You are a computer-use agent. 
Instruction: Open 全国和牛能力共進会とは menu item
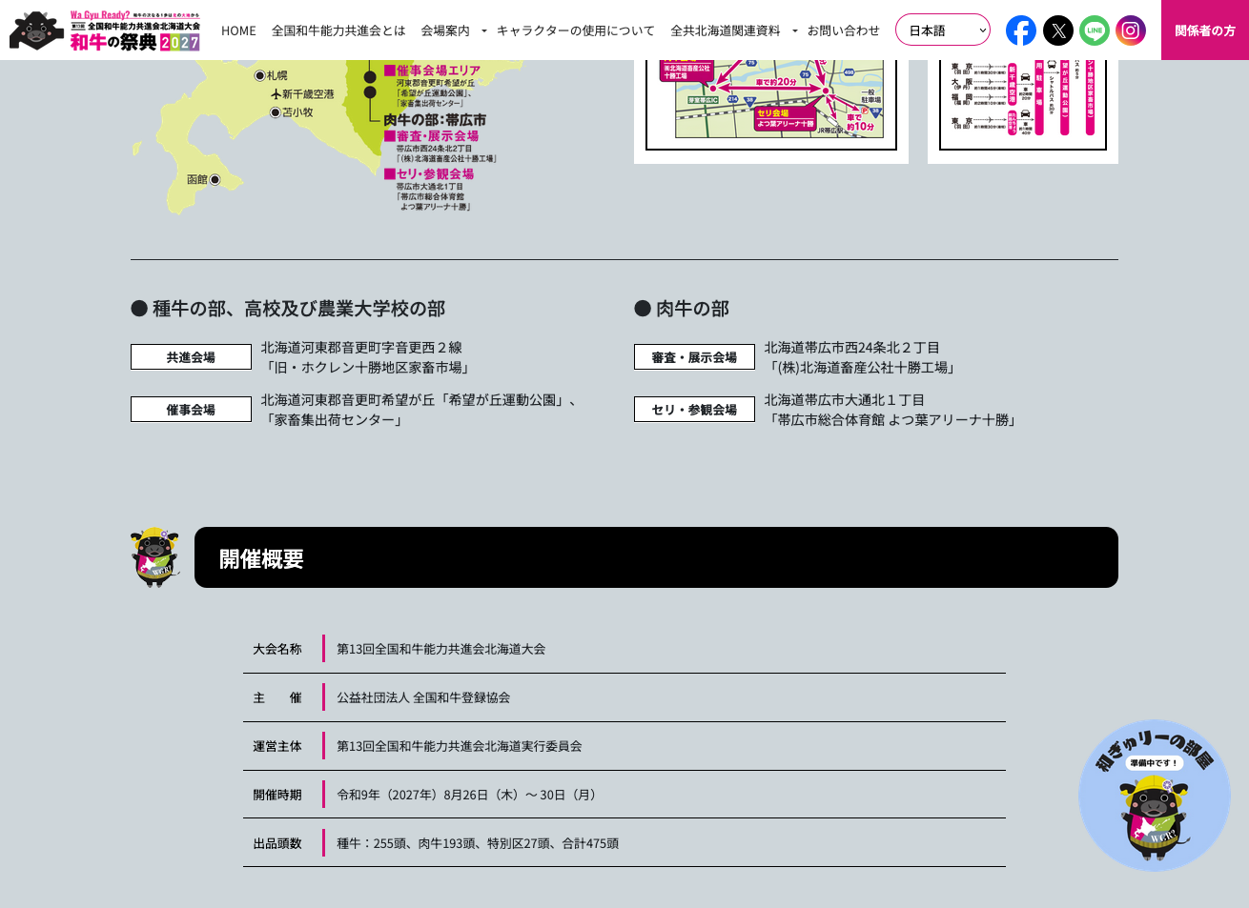click(x=338, y=30)
